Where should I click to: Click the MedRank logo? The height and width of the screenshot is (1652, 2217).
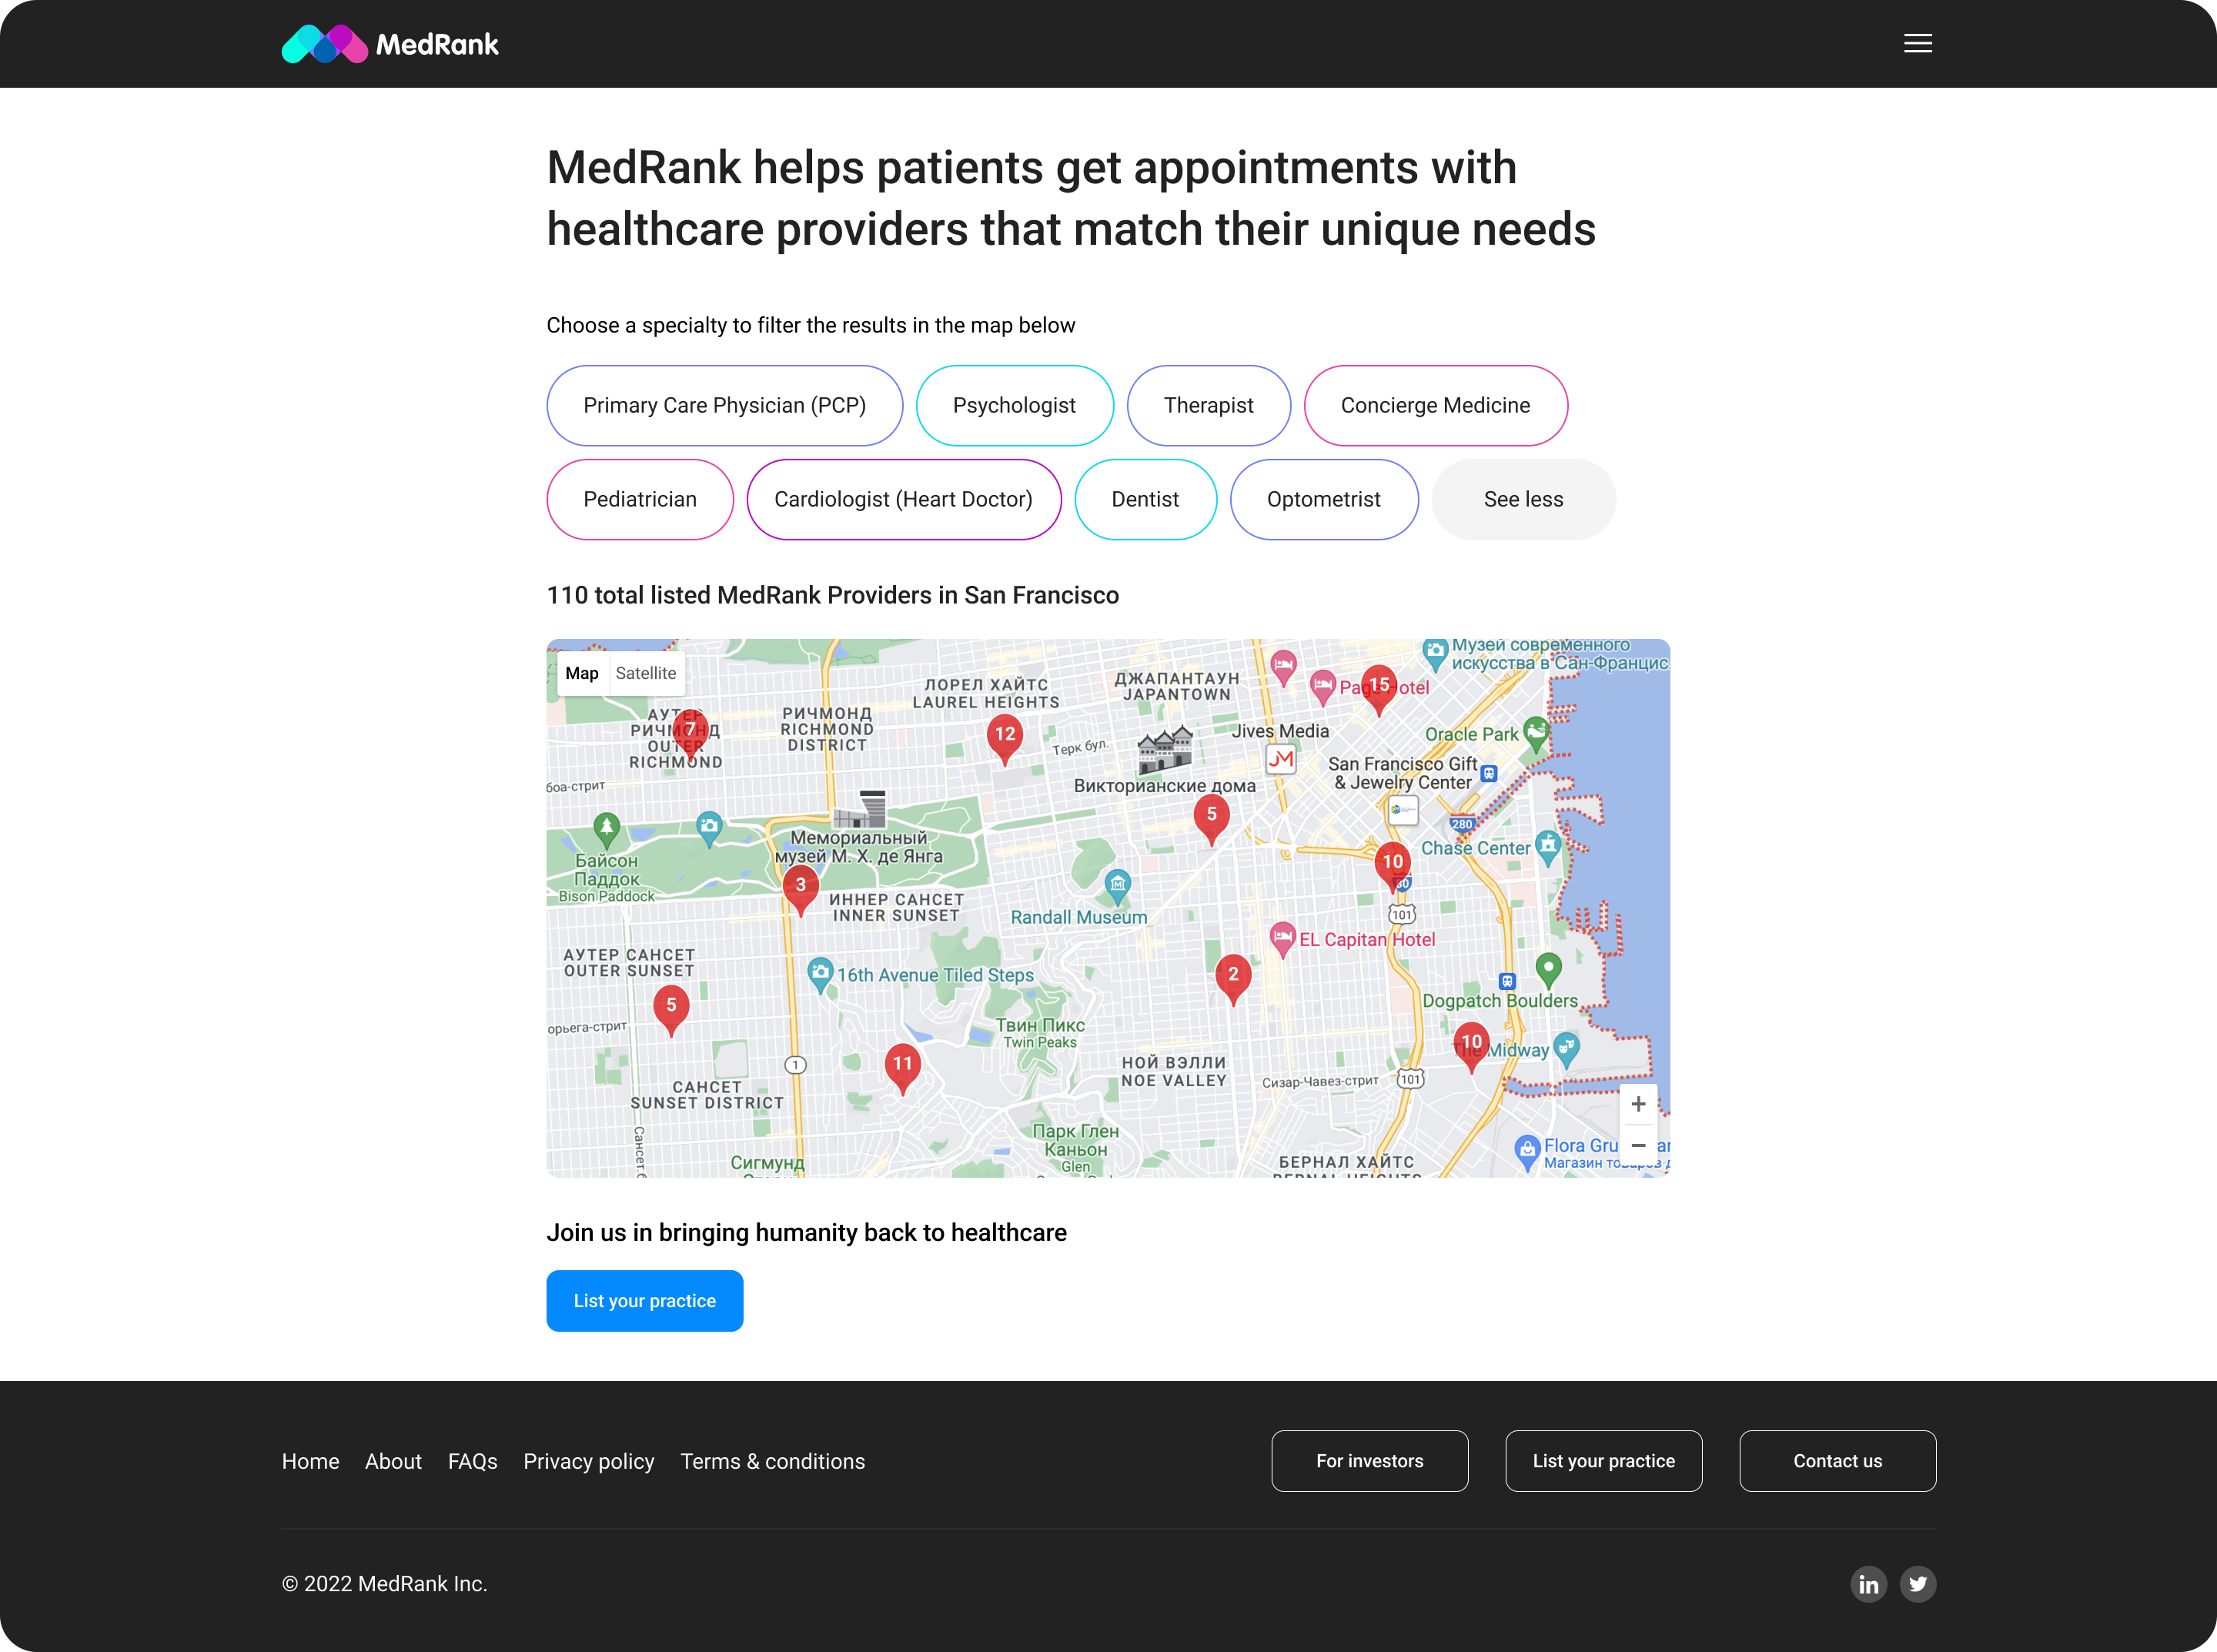(390, 44)
